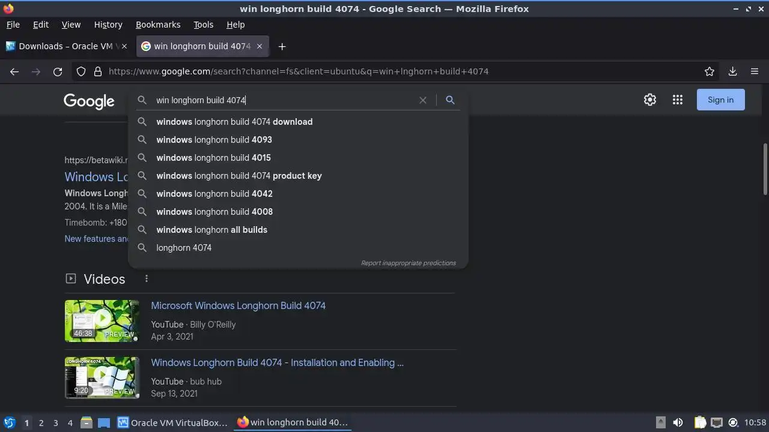Open the betawiki Windows Longhorn result title
This screenshot has width=769, height=432.
(x=96, y=176)
